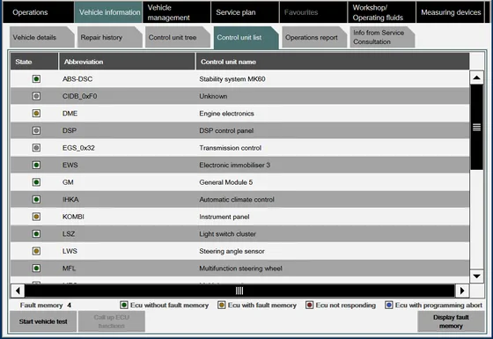Viewport: 493px width, 339px height.
Task: Sort by Control unit name column header
Action: click(333, 62)
